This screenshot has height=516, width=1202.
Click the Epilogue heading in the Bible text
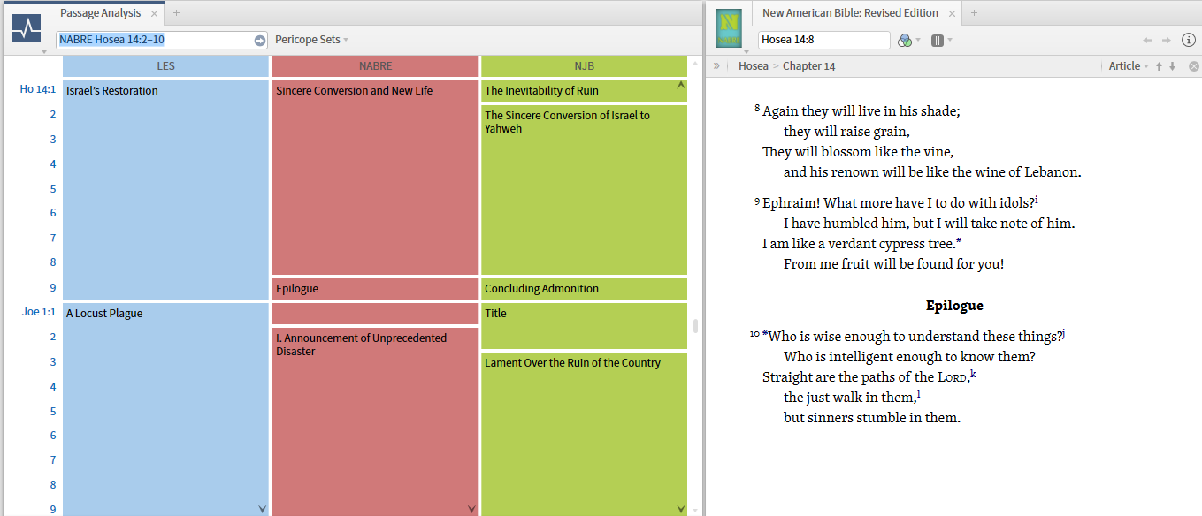pyautogui.click(x=954, y=306)
